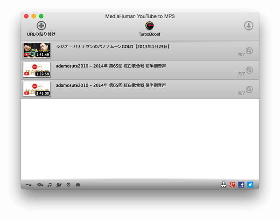The height and width of the screenshot is (219, 280).
Task: Click the music note iTunes icon
Action: click(49, 185)
